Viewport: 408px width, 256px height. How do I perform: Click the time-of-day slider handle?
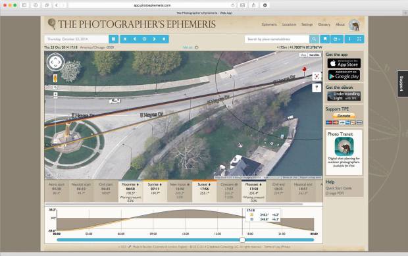[242, 240]
